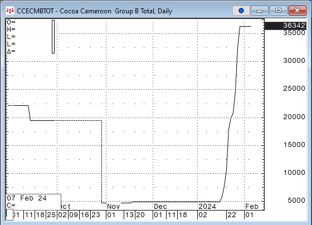Click the 18 date tick in December

coord(183,215)
